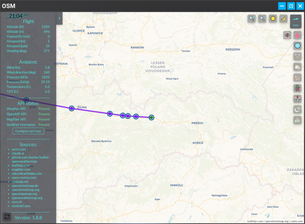Open the simbrief.com source link
Viewport: 305px width, 224px height.
coord(21,206)
